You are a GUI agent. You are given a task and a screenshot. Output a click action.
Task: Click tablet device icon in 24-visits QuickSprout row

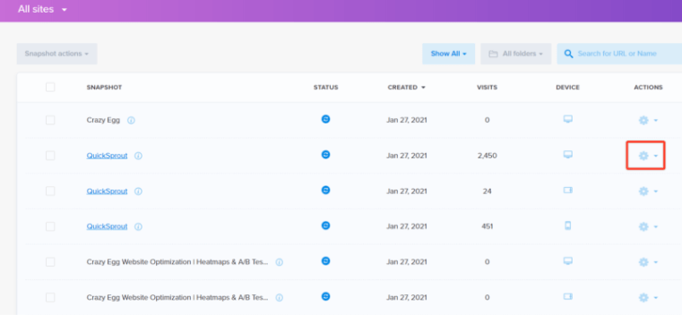pos(567,191)
